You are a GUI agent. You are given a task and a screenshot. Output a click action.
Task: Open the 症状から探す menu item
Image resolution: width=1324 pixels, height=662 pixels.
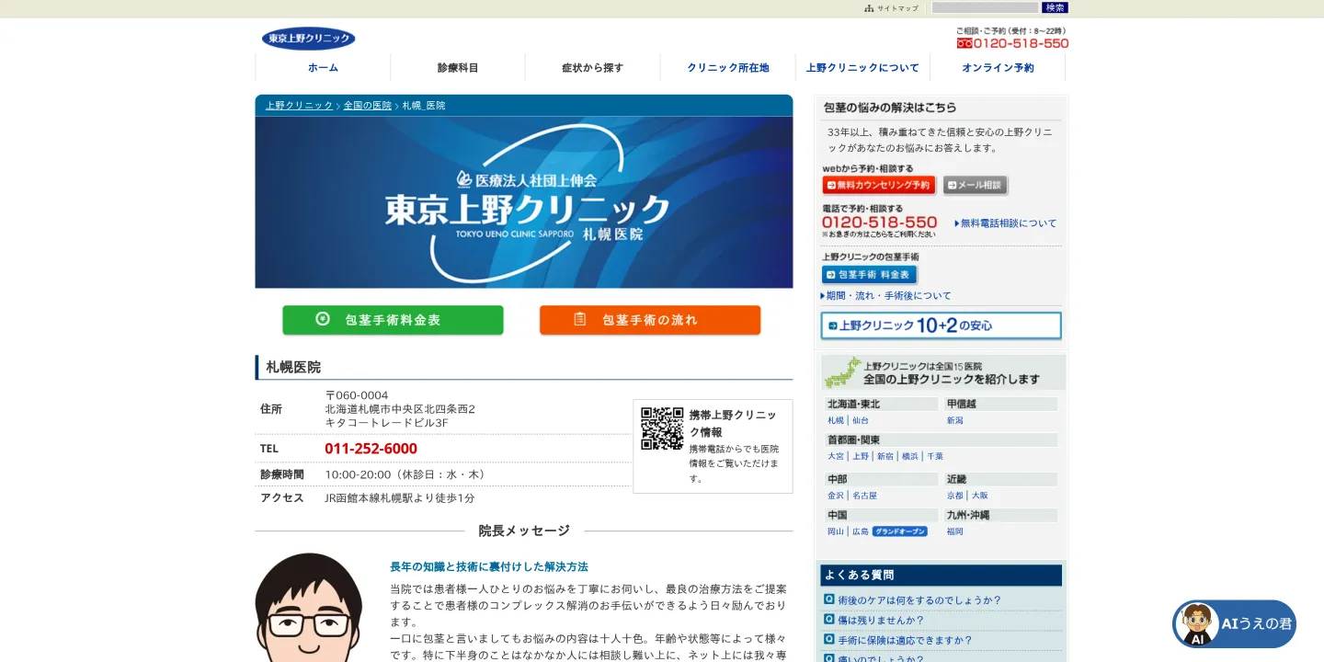(x=593, y=67)
